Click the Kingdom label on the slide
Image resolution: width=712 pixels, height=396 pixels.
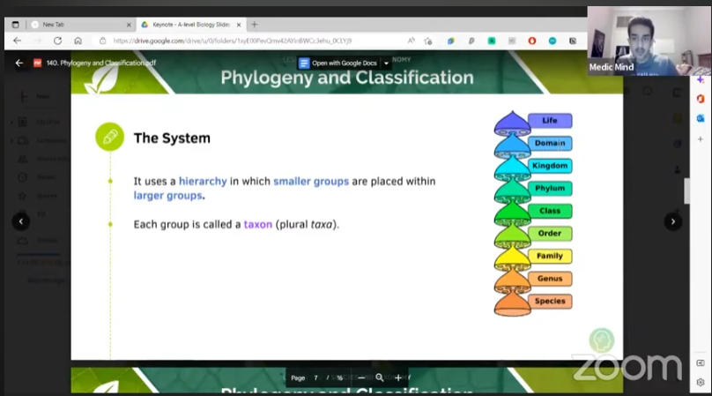pos(550,166)
